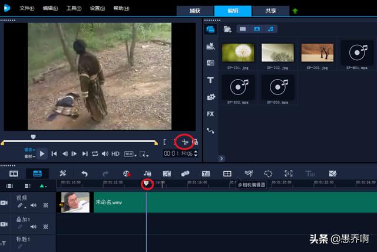Set mark-in with the [ bracket button

(x=165, y=142)
